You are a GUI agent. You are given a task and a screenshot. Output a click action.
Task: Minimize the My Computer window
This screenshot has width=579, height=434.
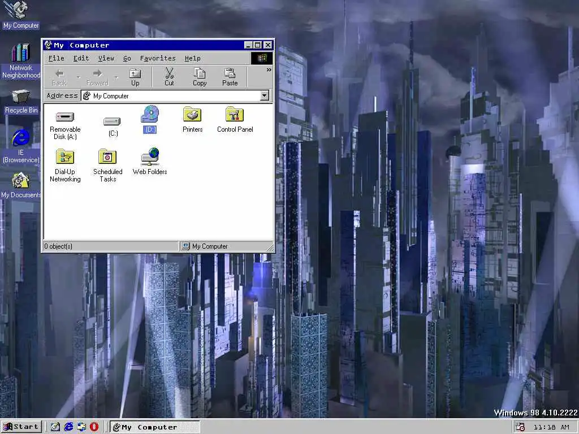[x=248, y=45]
